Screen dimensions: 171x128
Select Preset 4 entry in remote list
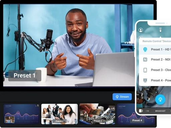155,80
